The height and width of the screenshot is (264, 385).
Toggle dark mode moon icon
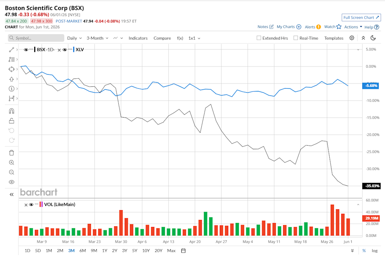[x=373, y=38]
